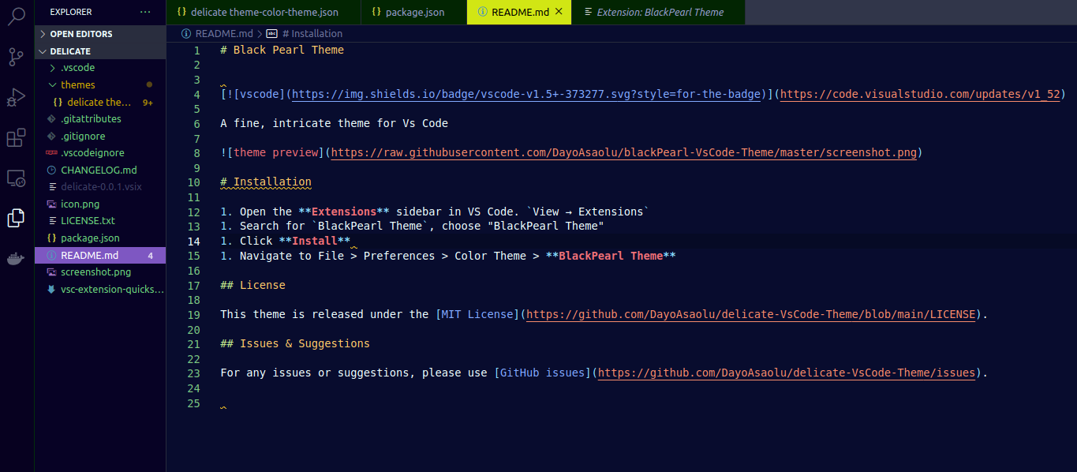
Task: Click the npm icon beside .vscodeignore
Action: pyautogui.click(x=51, y=152)
